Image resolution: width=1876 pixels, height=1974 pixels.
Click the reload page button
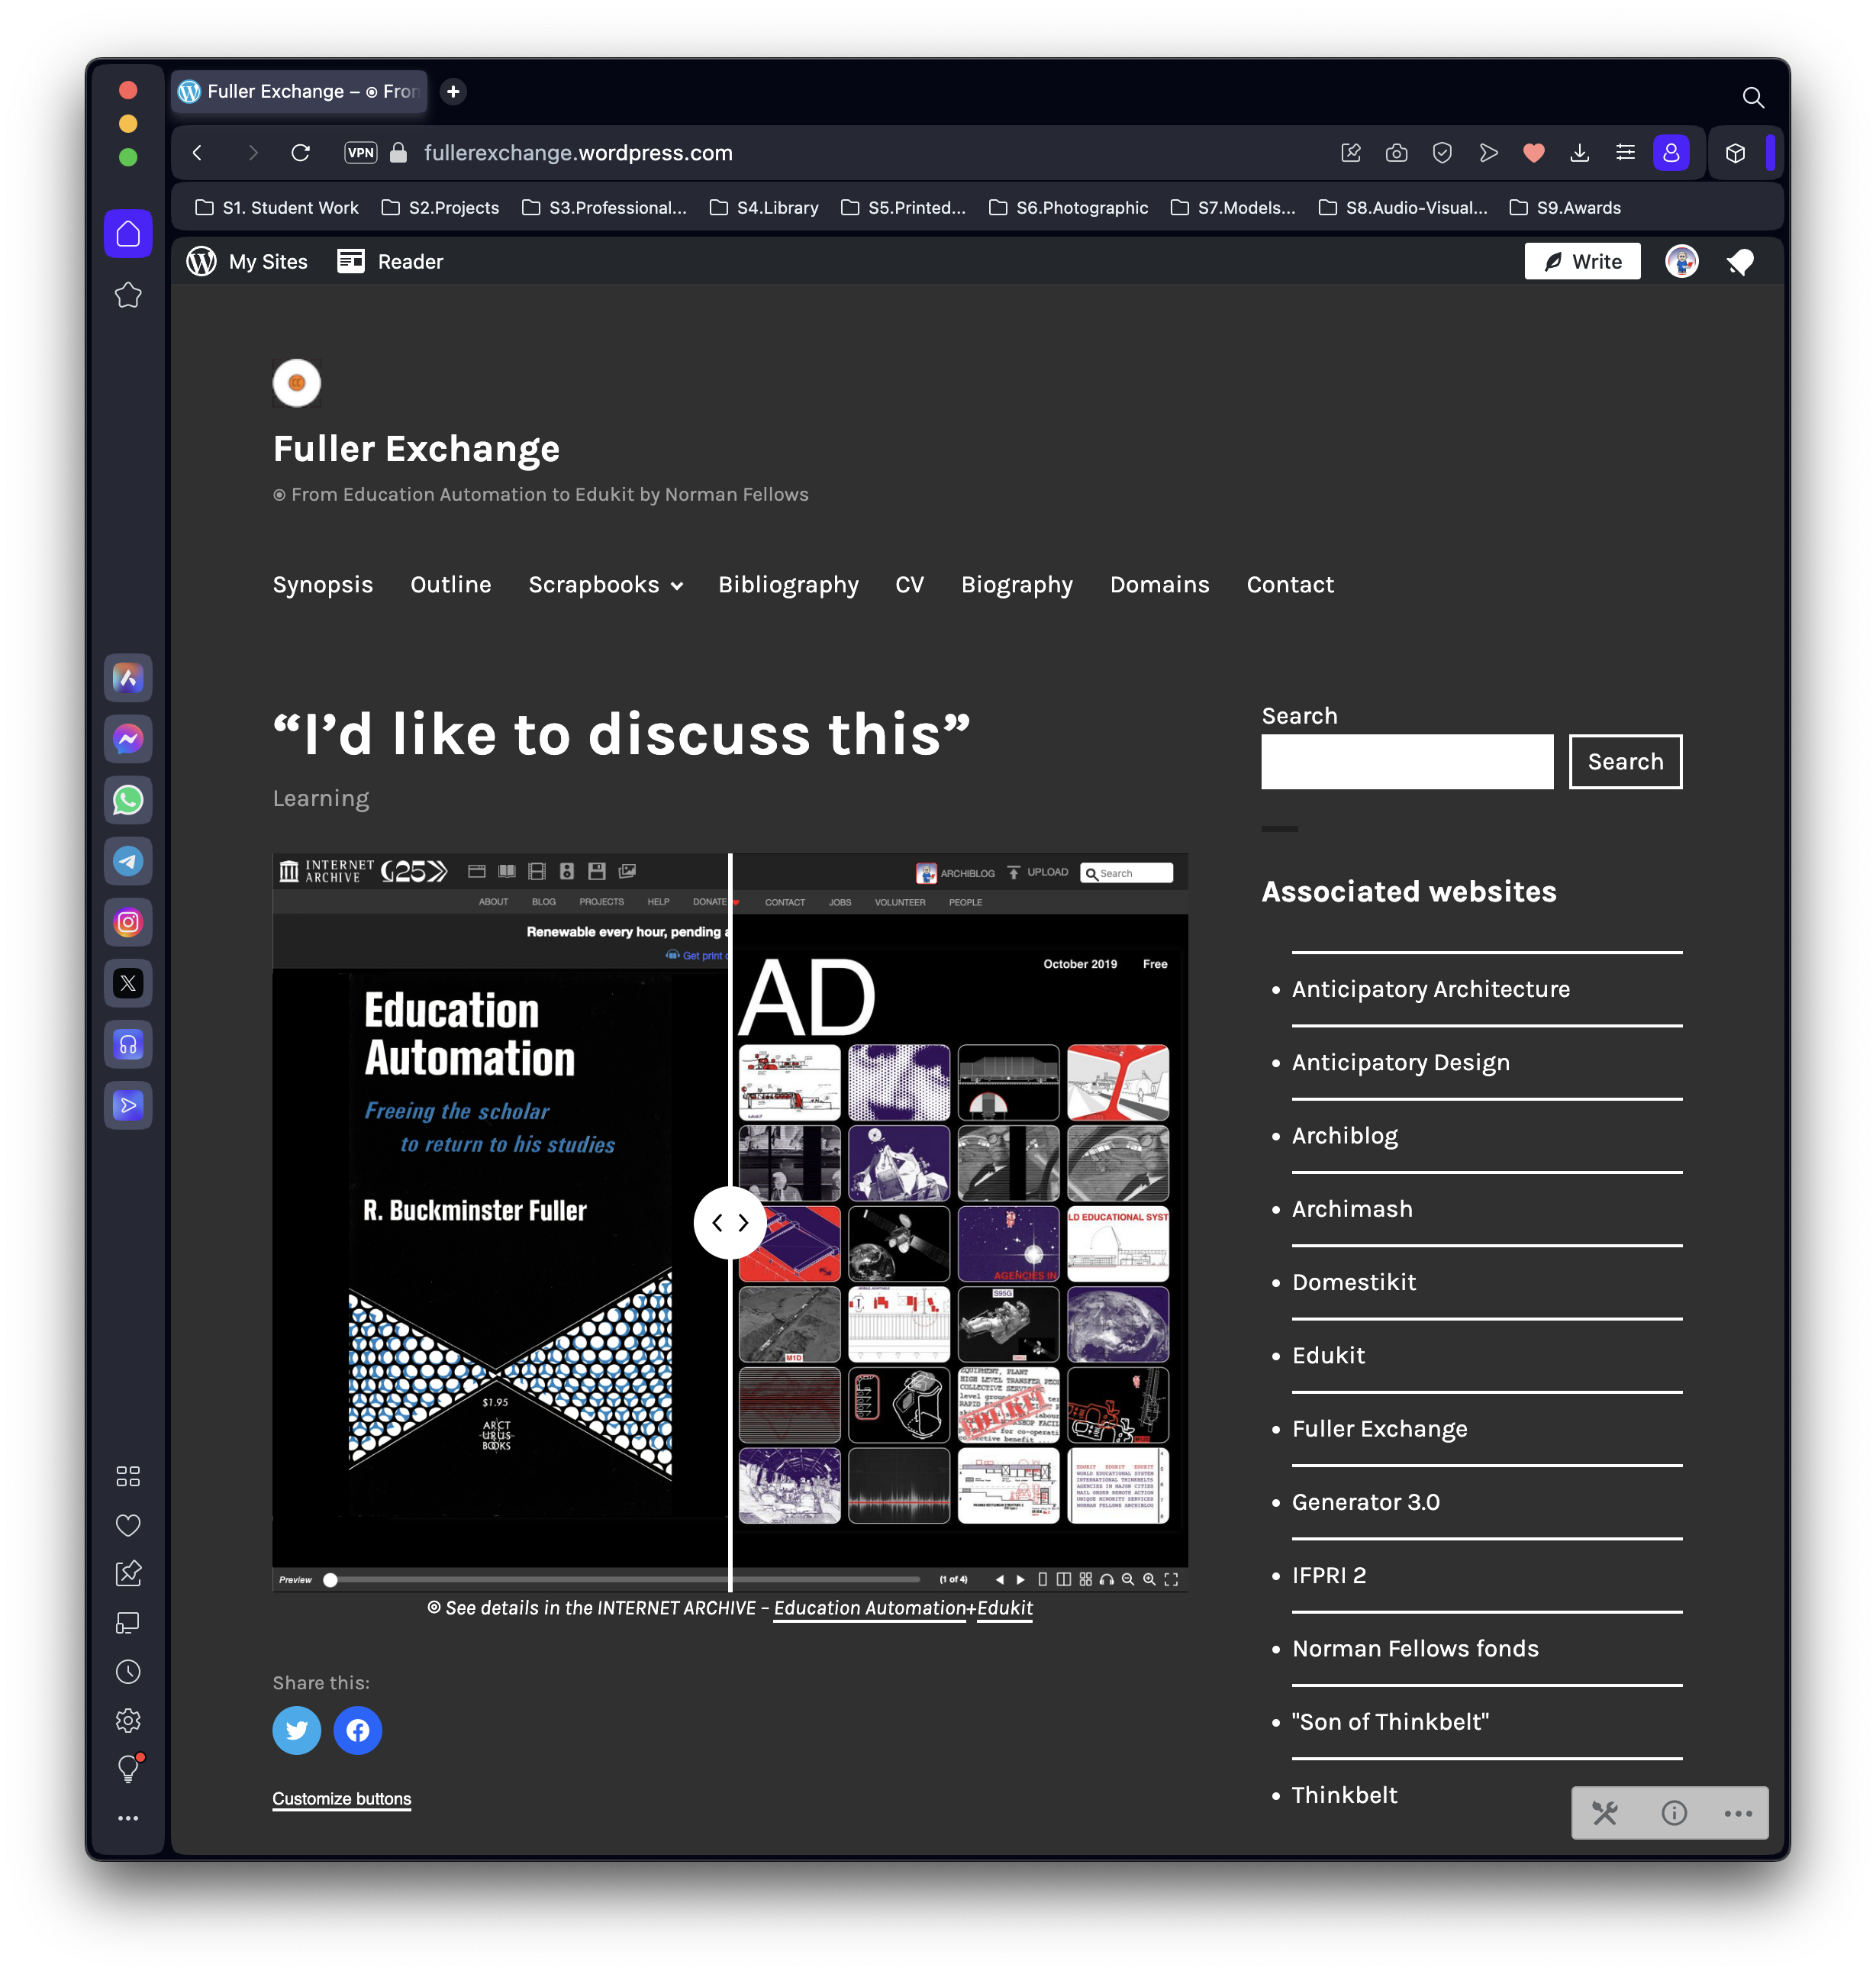point(301,153)
